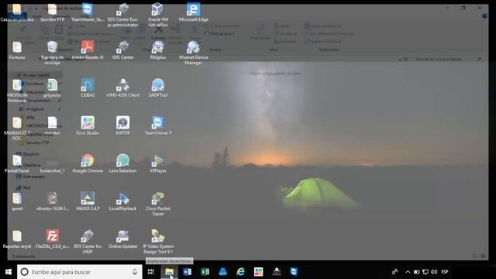This screenshot has width=496, height=279.
Task: Select the MANUALES Y DOC folder
Action: pyautogui.click(x=17, y=129)
